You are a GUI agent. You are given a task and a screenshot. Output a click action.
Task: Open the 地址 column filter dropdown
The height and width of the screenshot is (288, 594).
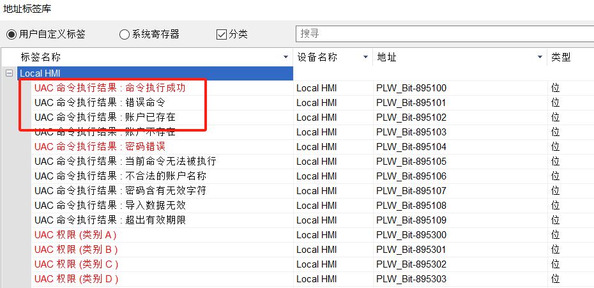pos(540,57)
